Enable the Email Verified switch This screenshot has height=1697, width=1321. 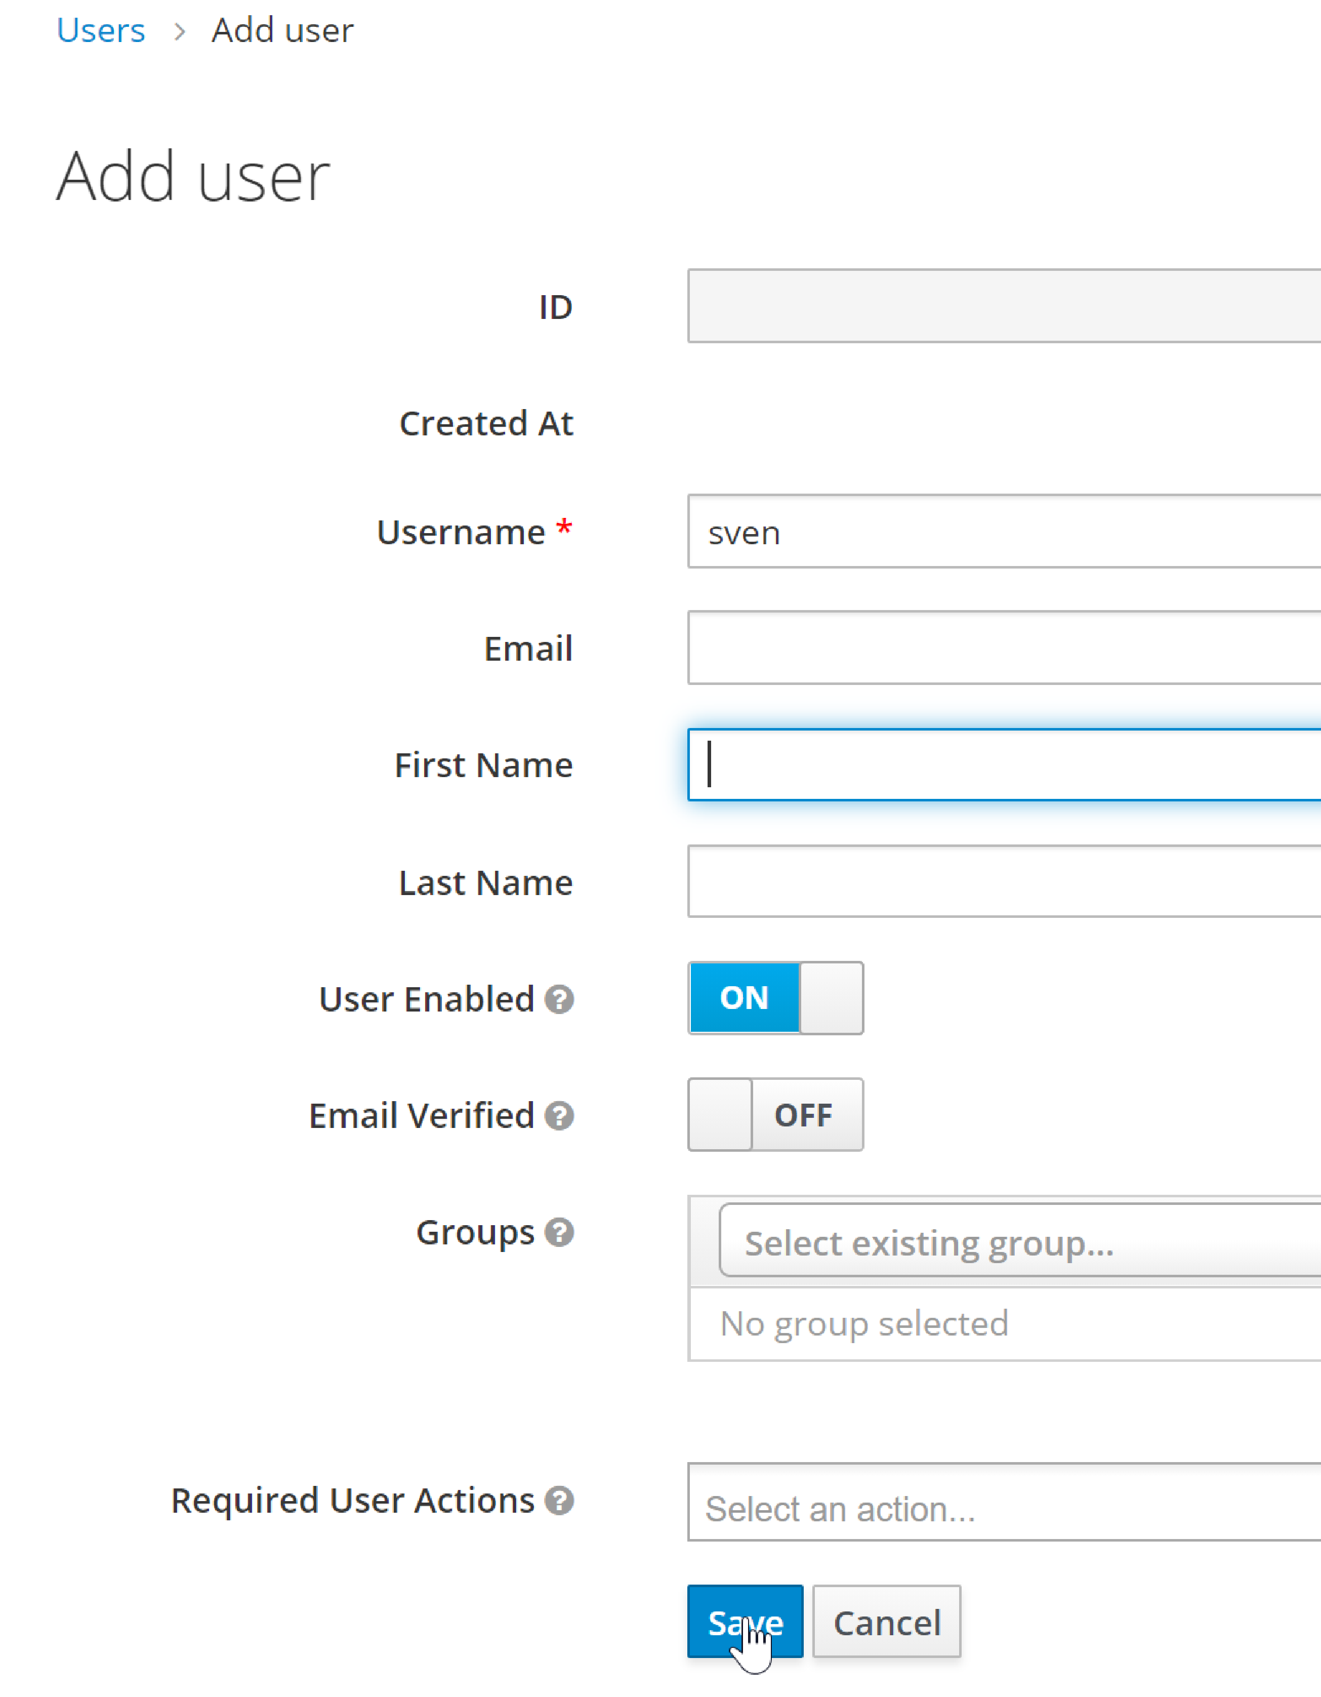(775, 1114)
